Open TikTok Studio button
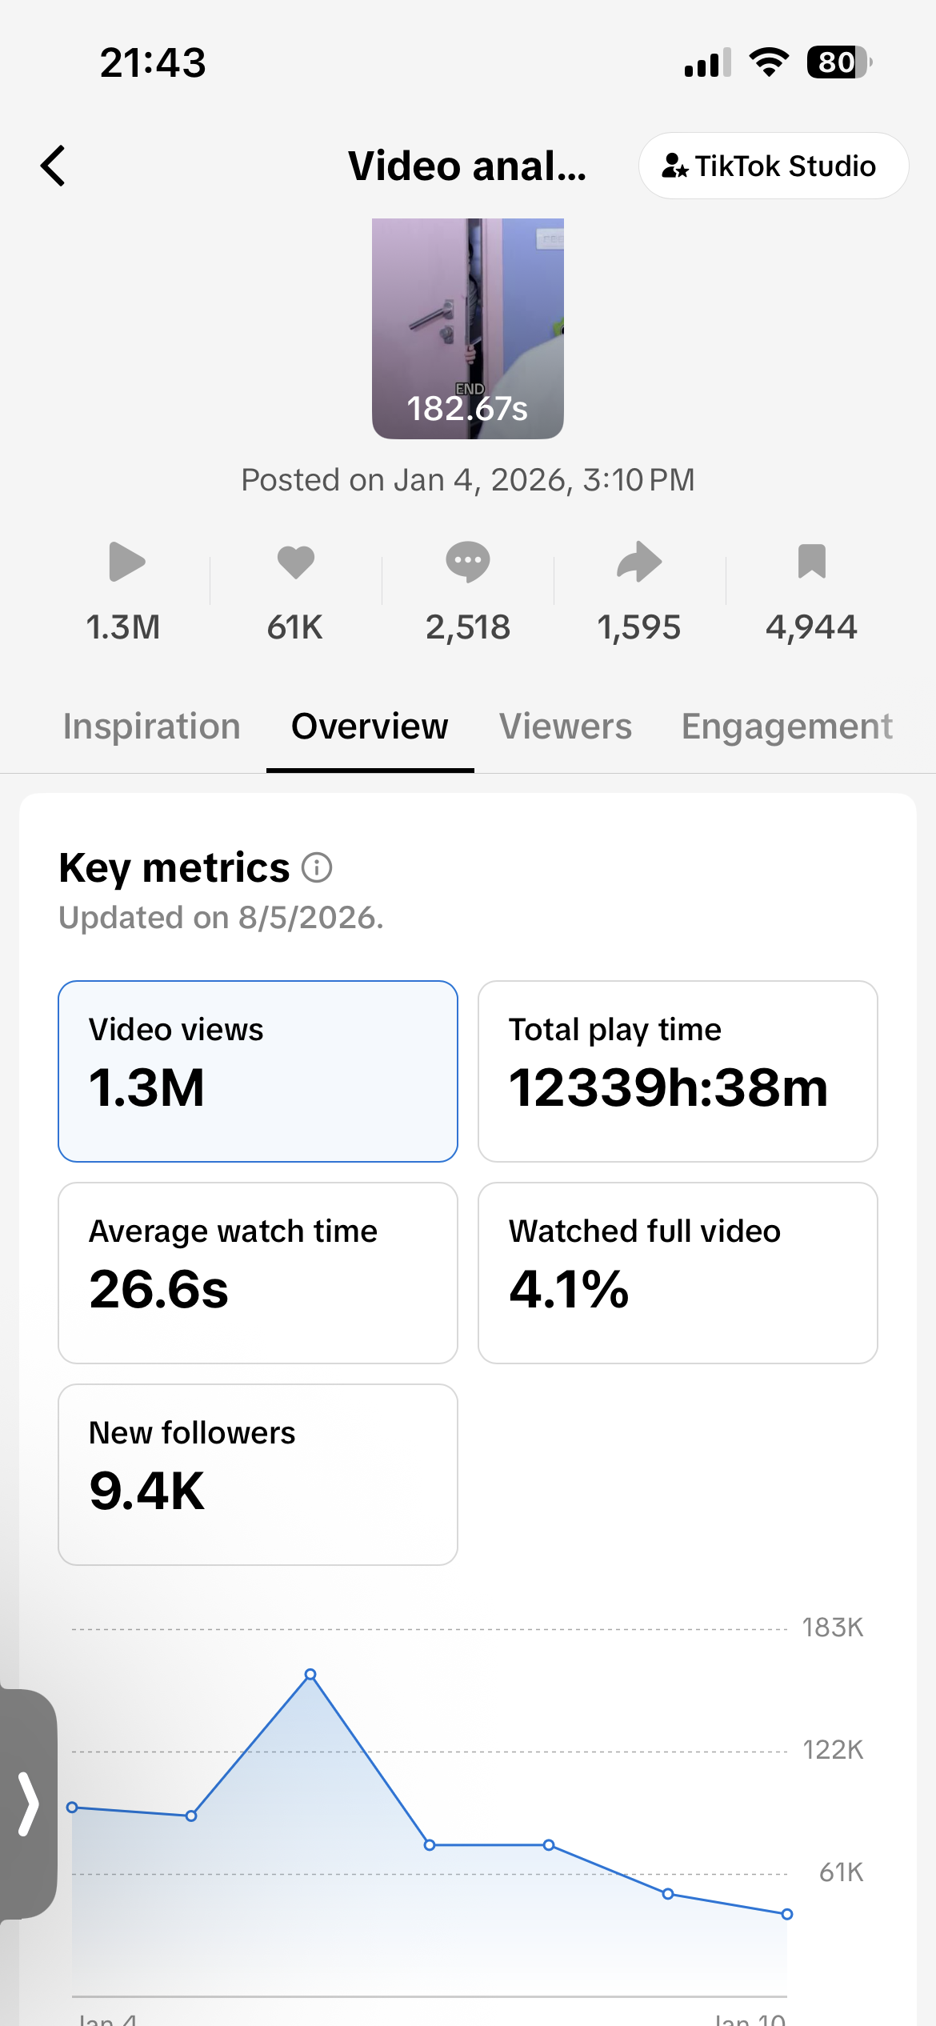 coord(774,166)
